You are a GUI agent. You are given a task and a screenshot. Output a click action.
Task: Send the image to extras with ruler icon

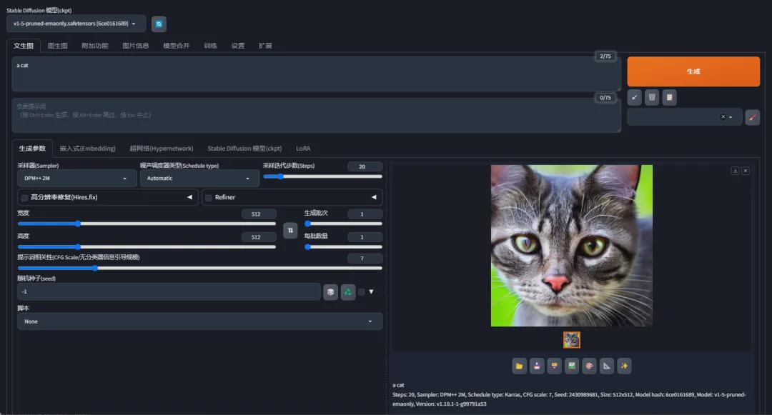(x=605, y=366)
